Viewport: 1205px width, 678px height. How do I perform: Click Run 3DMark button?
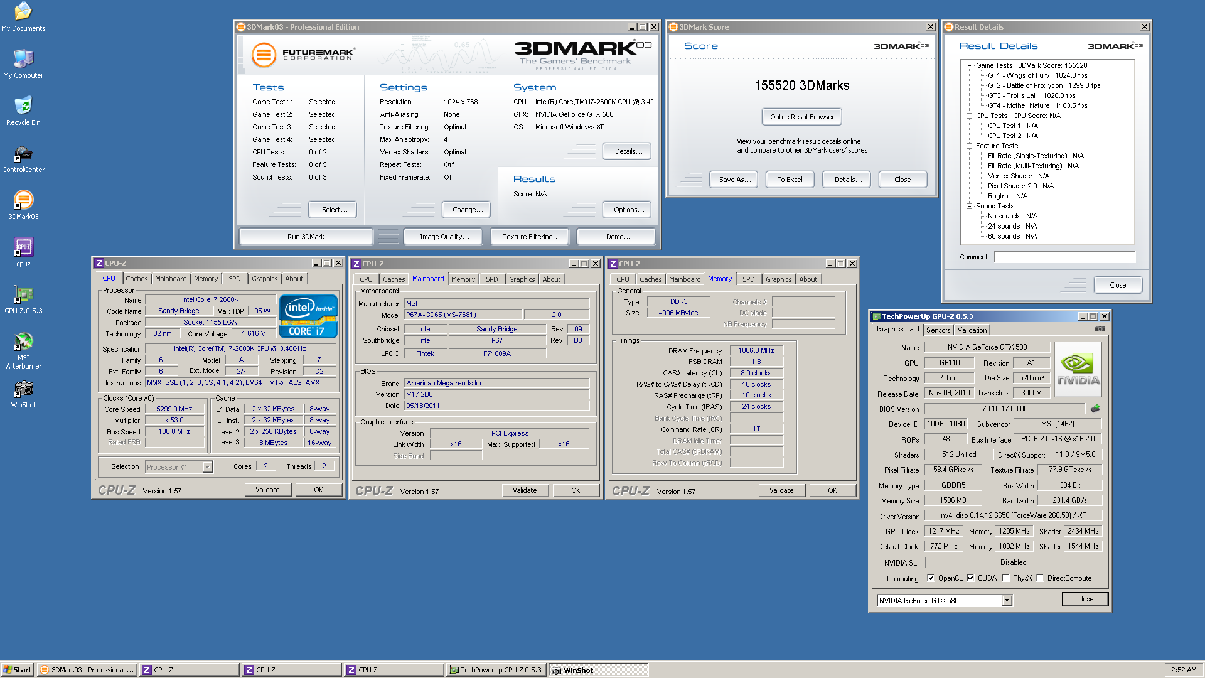point(306,237)
